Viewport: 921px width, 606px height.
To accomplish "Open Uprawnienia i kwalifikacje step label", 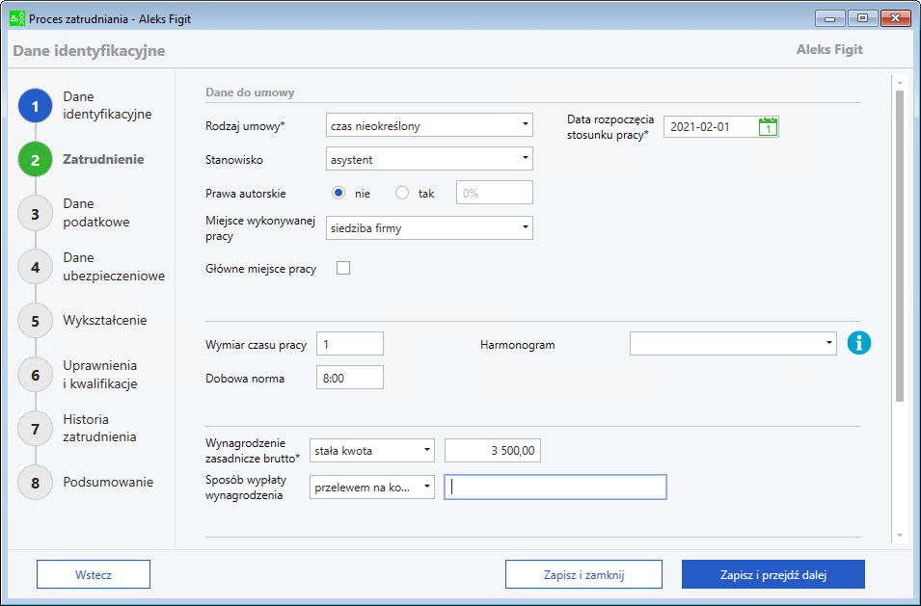I will click(x=100, y=375).
